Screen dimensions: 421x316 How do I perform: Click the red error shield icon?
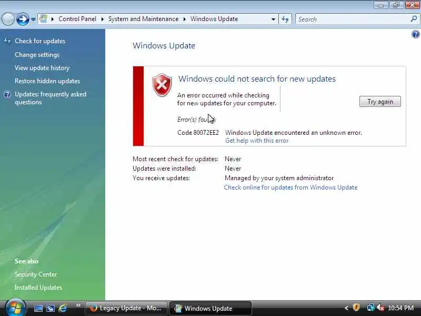pos(162,85)
